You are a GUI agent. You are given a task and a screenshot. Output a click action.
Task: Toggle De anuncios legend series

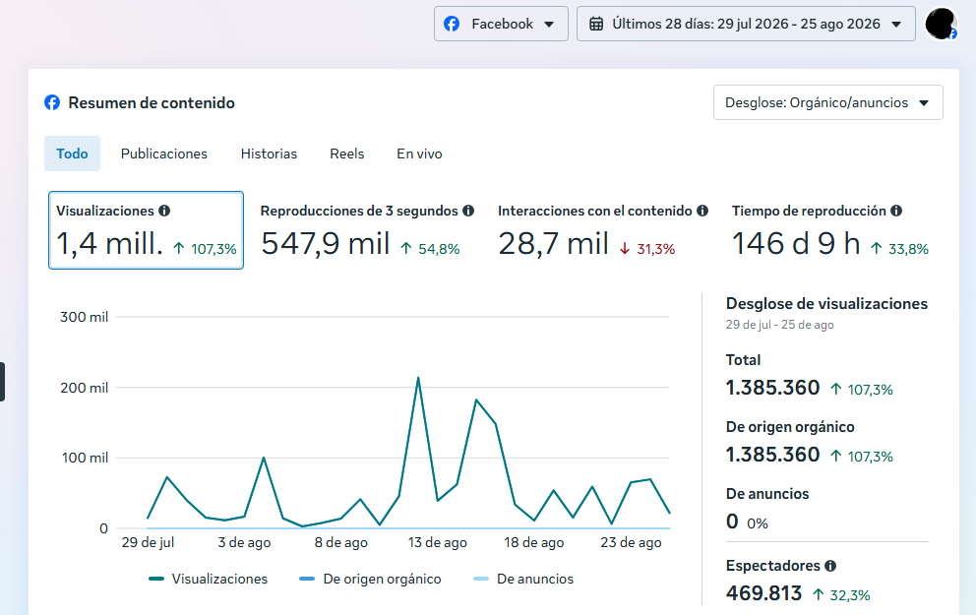tap(523, 579)
